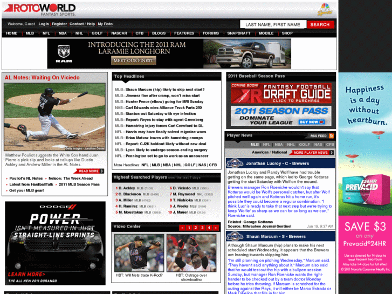Image resolution: width=392 pixels, height=294 pixels.
Task: Open J. Mauer in Highest Searched Players
Action: click(x=180, y=213)
